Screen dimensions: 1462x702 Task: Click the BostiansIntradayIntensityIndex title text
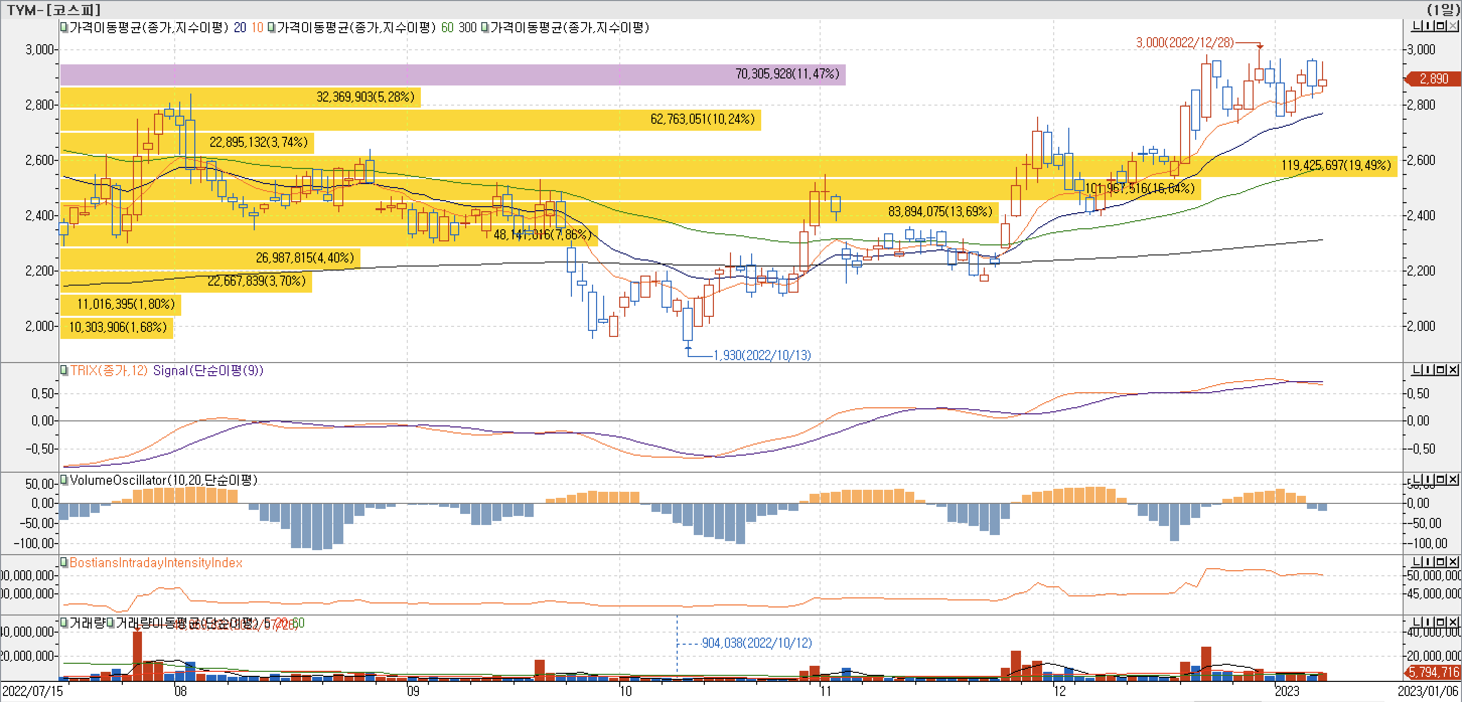pos(156,563)
